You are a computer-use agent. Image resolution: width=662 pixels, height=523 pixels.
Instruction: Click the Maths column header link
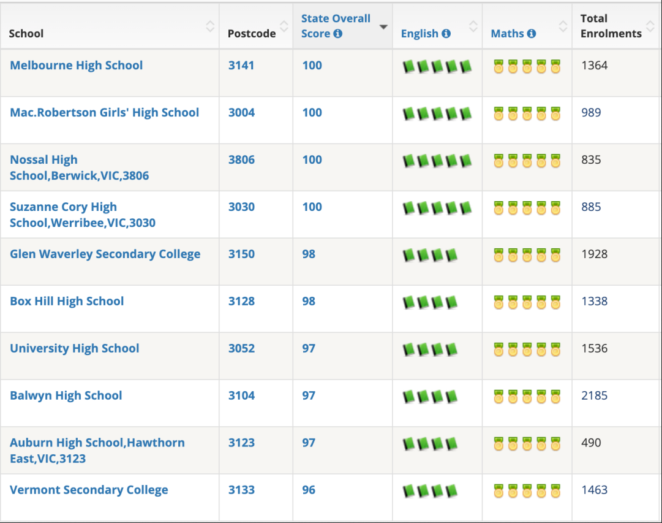click(x=507, y=33)
